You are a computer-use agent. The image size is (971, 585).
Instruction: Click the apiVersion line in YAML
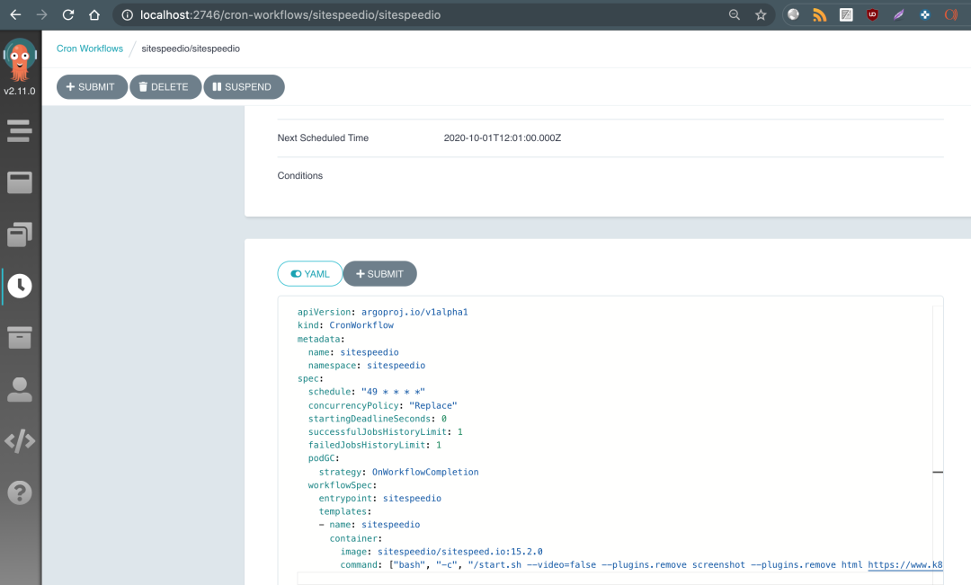[383, 312]
